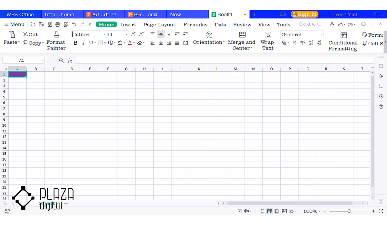This screenshot has height=225, width=387.
Task: Expand Merge and Center dropdown
Action: (251, 48)
